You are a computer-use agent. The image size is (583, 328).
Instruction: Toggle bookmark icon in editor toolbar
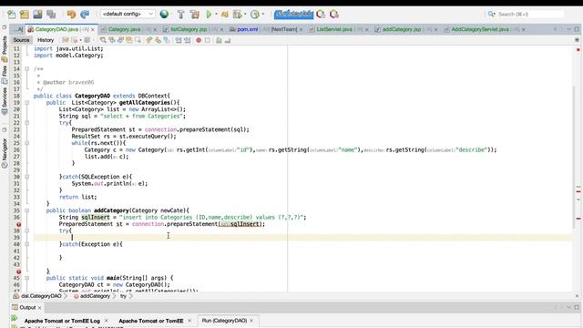(x=167, y=40)
